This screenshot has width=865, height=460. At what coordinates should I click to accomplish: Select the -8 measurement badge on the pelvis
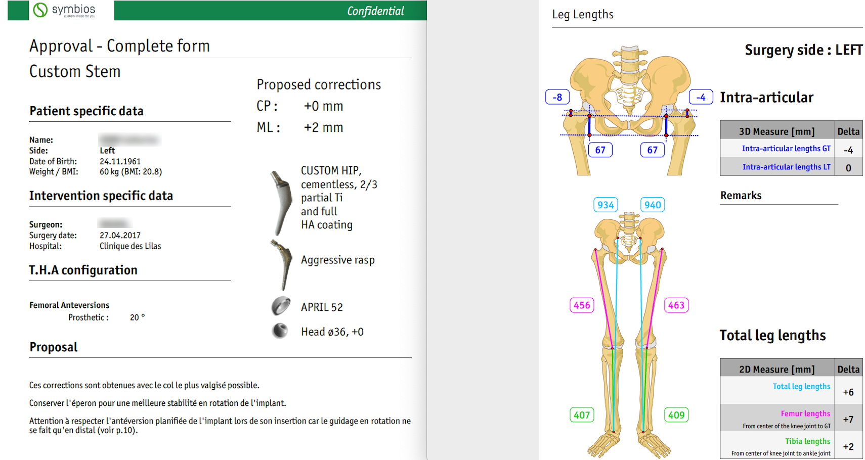click(x=557, y=97)
